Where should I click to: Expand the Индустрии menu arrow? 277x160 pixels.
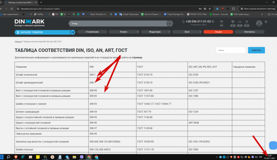[x=168, y=32]
